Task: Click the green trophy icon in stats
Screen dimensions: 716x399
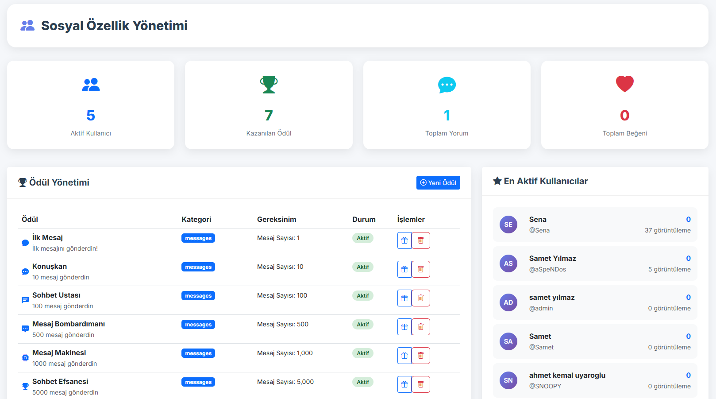Action: click(269, 84)
